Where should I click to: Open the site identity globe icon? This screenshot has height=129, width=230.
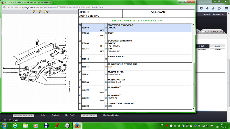(4, 7)
